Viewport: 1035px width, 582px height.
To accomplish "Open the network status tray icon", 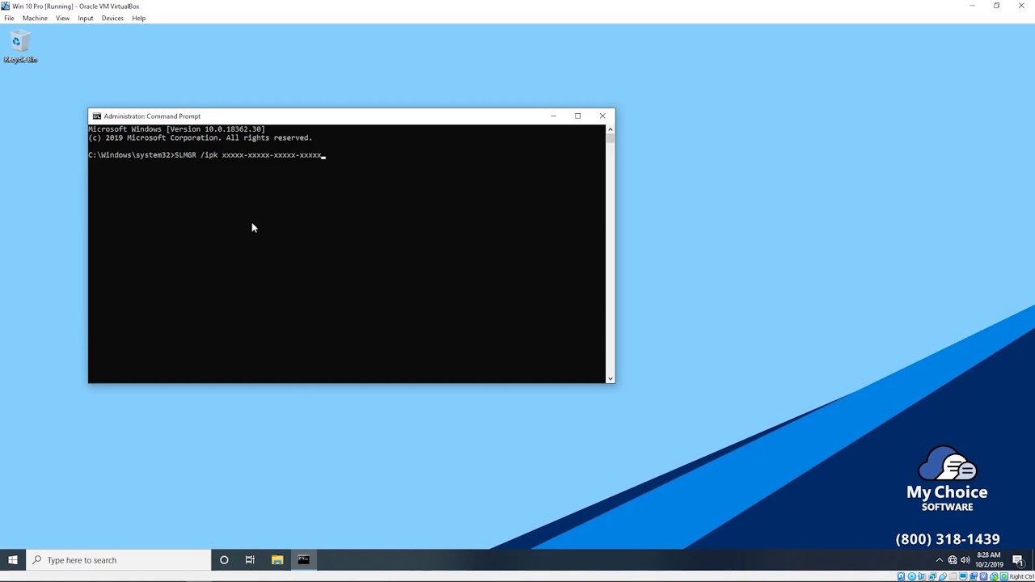I will tap(953, 560).
